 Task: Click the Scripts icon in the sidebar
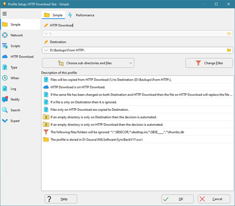5,46
